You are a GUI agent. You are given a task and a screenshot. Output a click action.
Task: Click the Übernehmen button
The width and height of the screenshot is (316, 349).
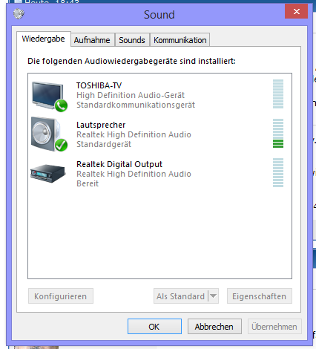coord(274,327)
